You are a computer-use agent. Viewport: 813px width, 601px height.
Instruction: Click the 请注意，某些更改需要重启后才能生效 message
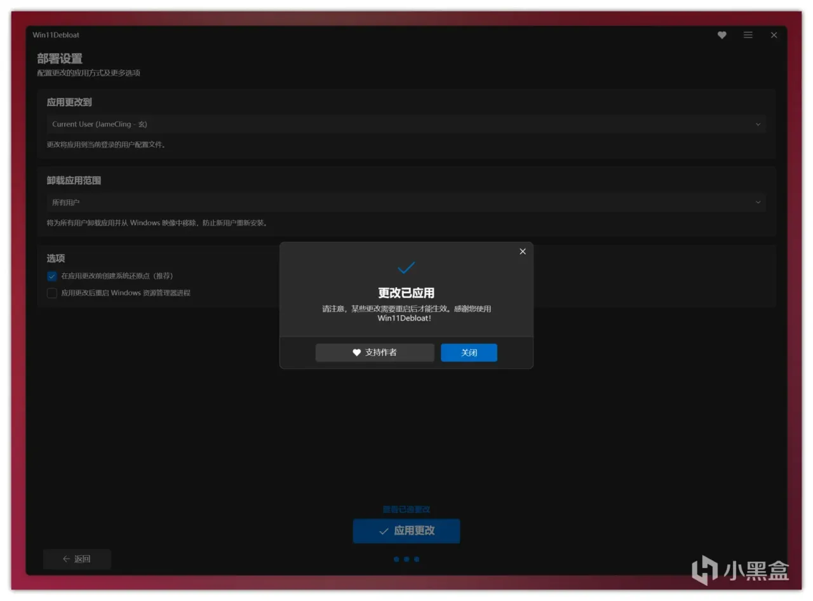coord(406,313)
